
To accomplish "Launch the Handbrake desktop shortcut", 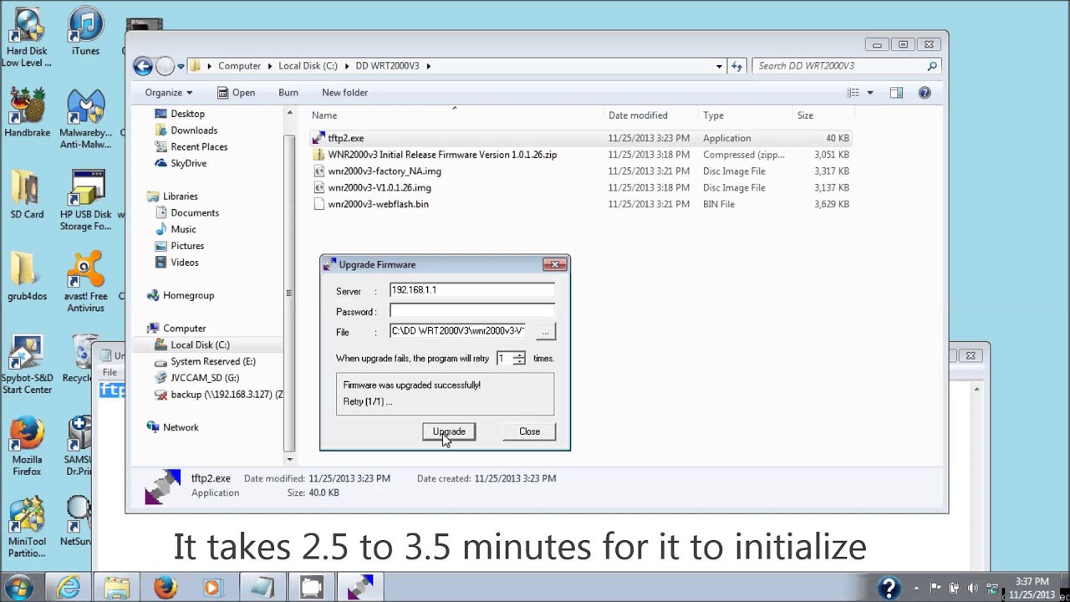I will (x=27, y=113).
